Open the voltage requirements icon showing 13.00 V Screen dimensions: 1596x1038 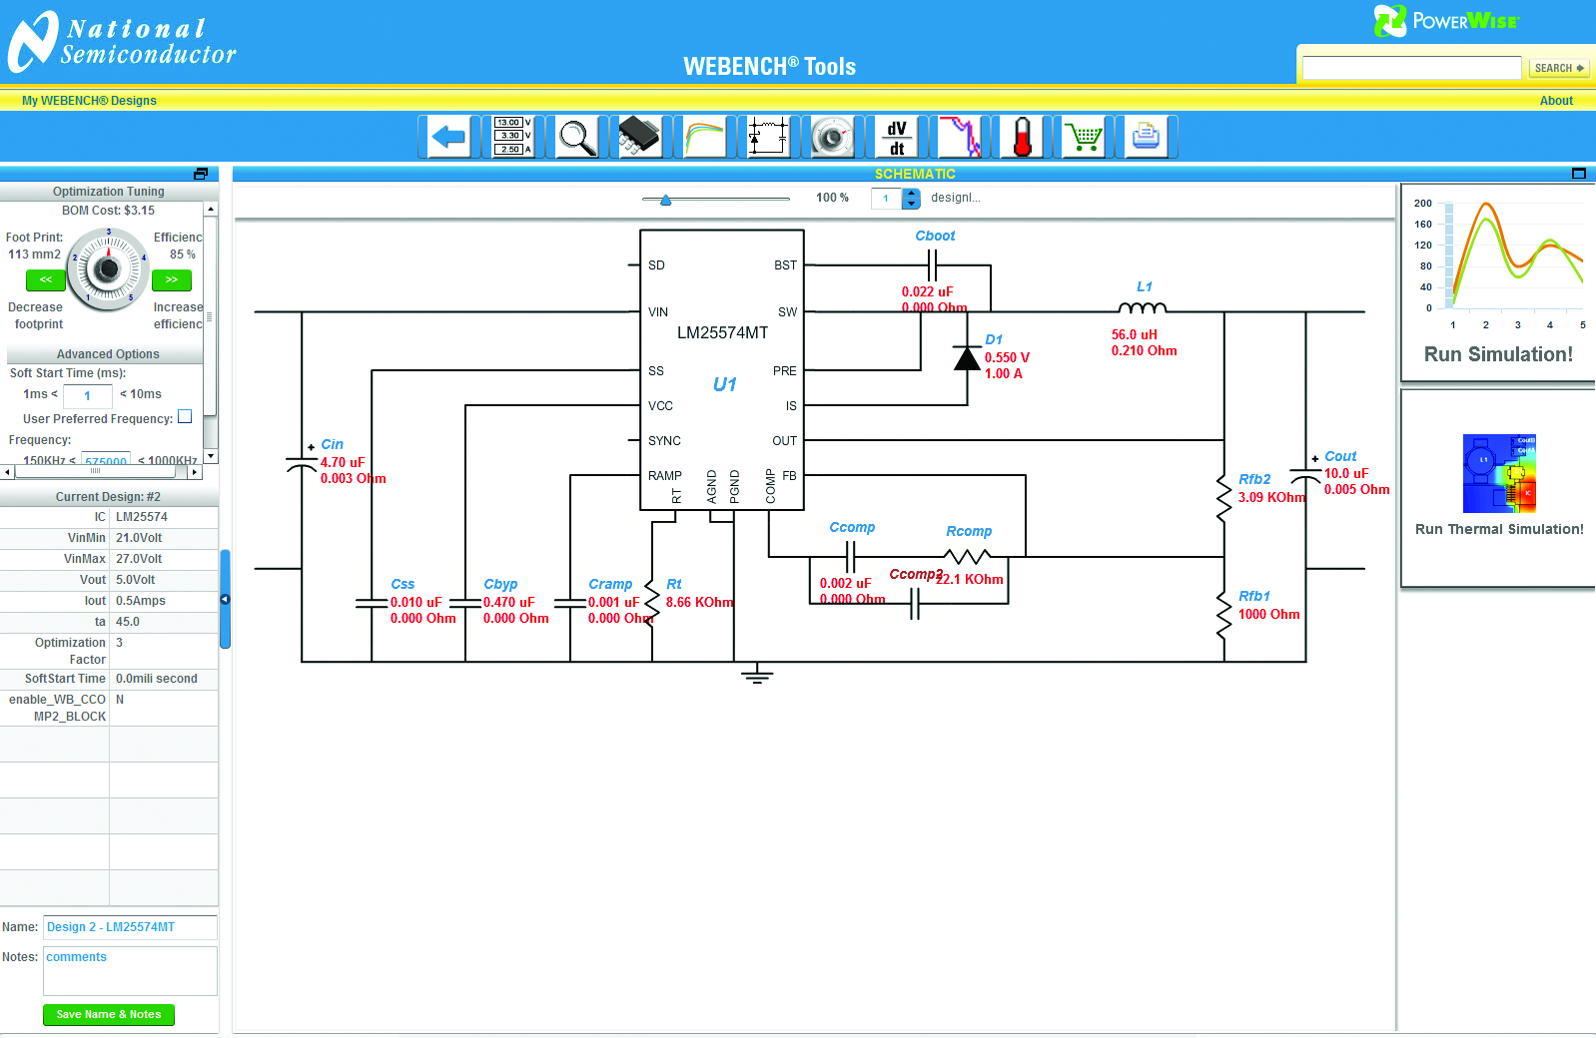click(513, 137)
